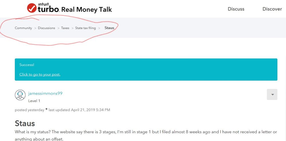Click the Staus post heading

[x=25, y=123]
